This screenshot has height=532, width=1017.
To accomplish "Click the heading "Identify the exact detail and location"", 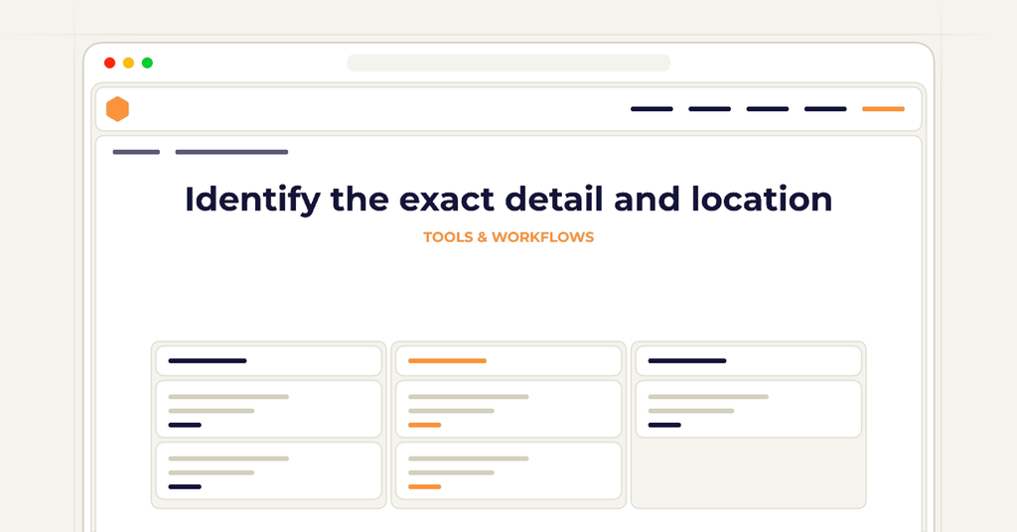I will [508, 199].
